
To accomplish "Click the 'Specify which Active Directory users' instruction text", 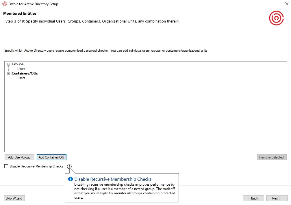I will [x=106, y=51].
